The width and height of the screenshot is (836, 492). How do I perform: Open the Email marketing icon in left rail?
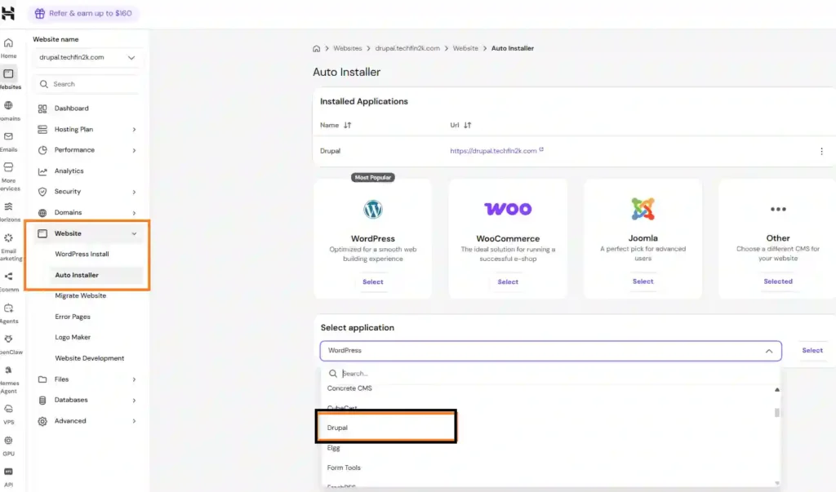[8, 238]
